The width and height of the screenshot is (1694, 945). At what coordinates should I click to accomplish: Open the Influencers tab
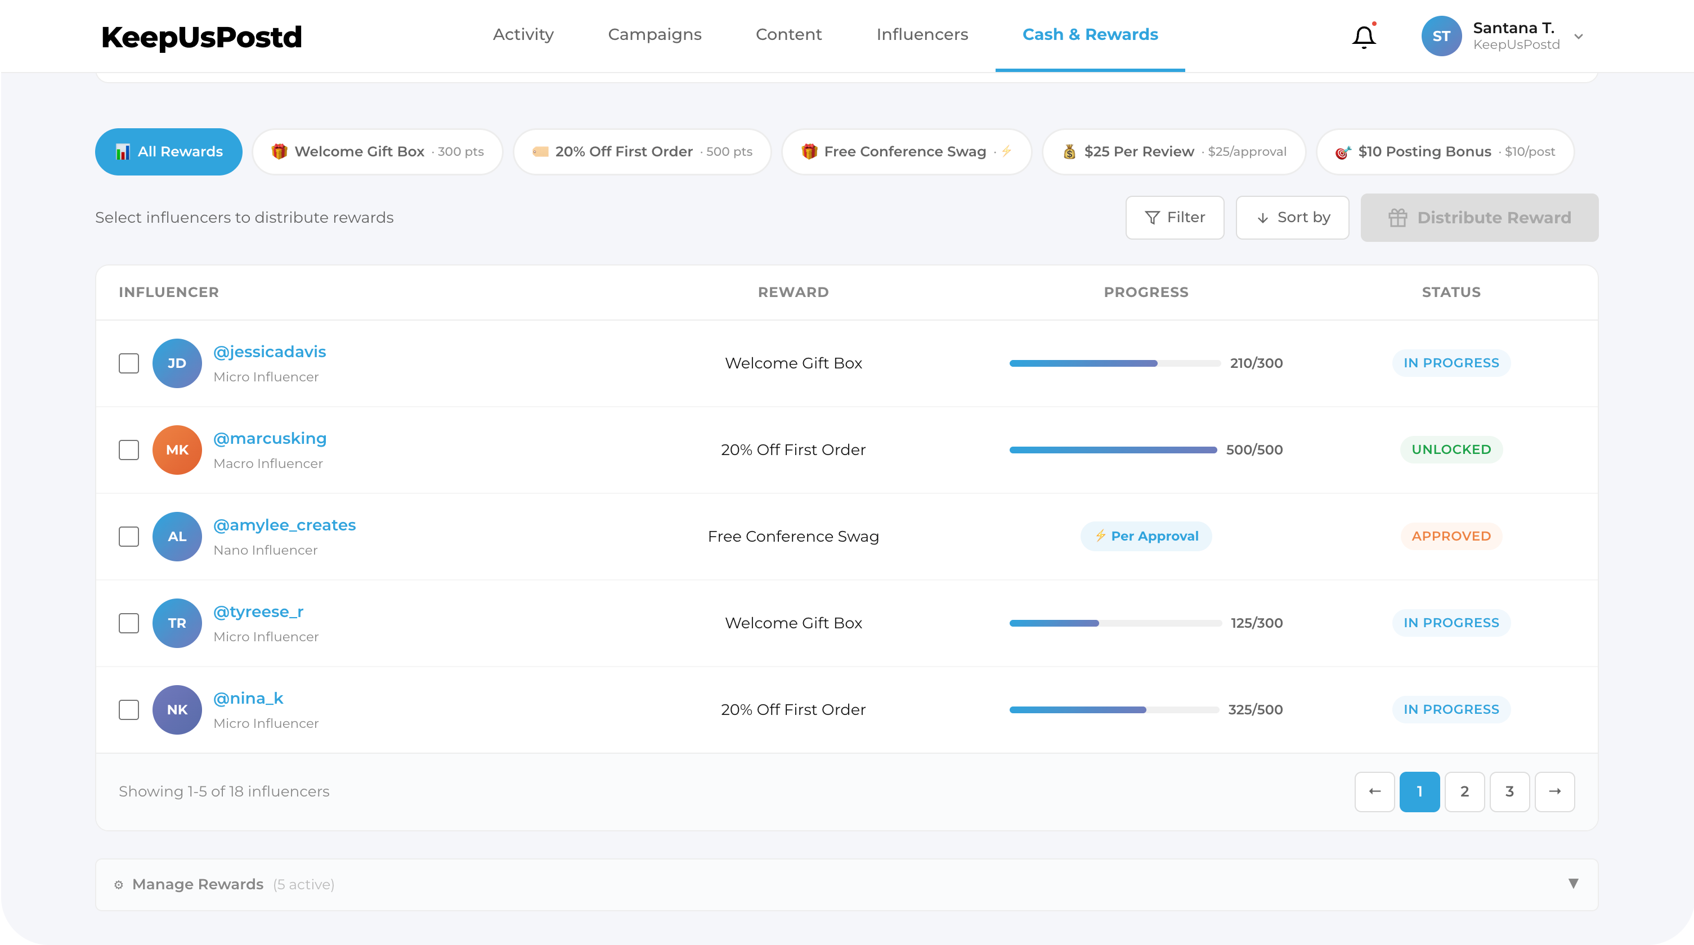(922, 34)
